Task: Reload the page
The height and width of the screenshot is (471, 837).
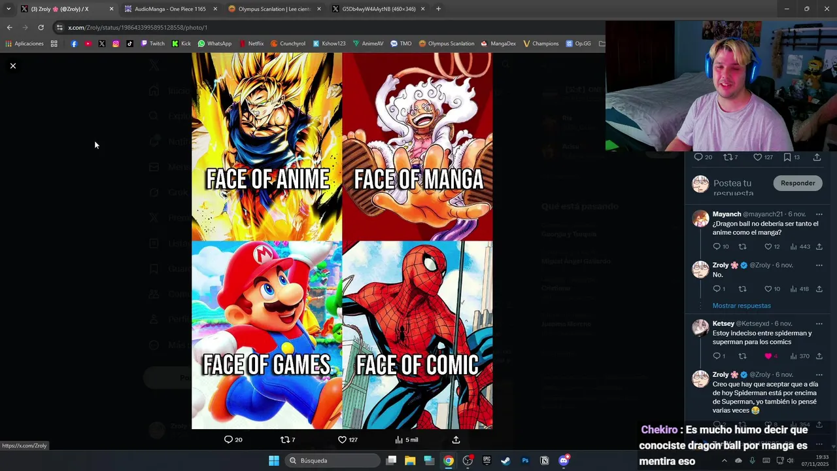Action: pos(41,27)
